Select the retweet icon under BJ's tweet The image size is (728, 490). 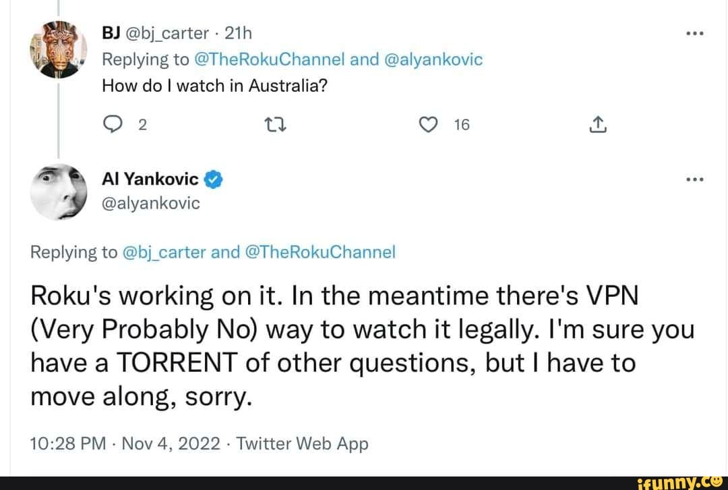pos(276,124)
